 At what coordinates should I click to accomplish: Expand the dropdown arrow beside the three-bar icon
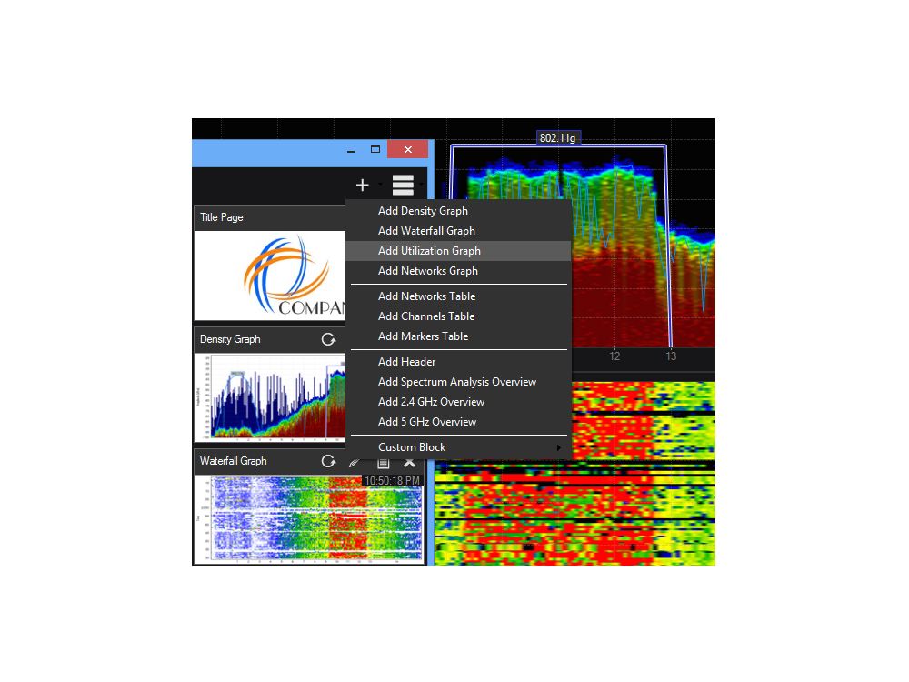[422, 185]
